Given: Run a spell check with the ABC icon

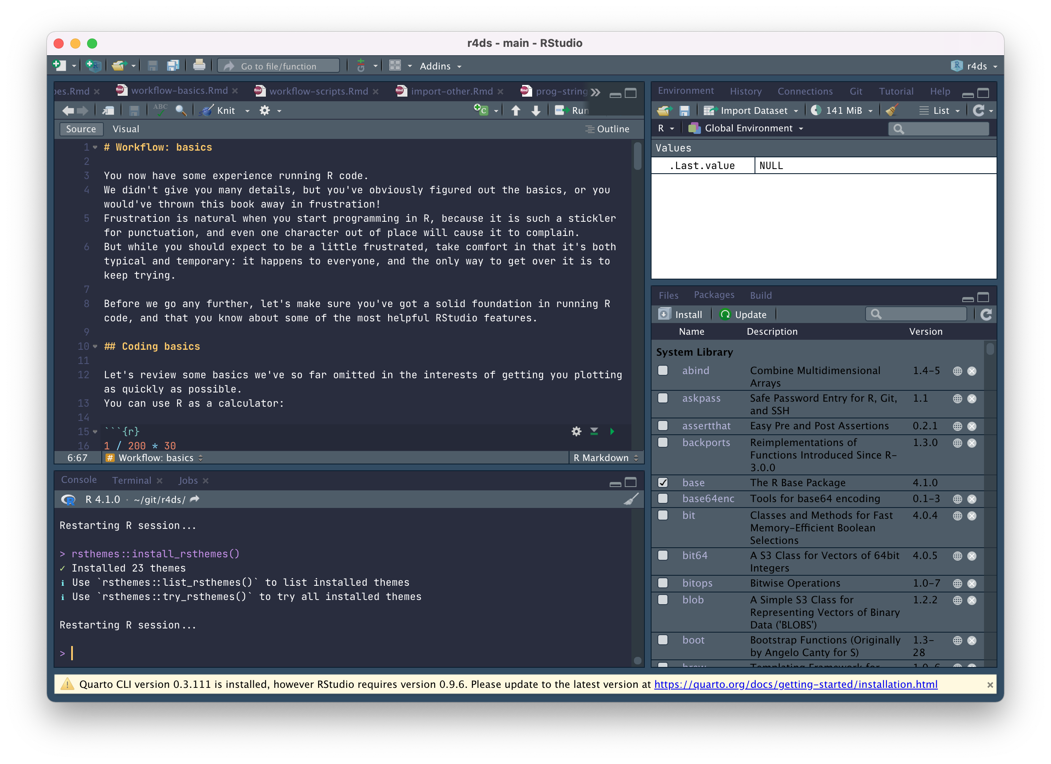Looking at the screenshot, I should [160, 110].
